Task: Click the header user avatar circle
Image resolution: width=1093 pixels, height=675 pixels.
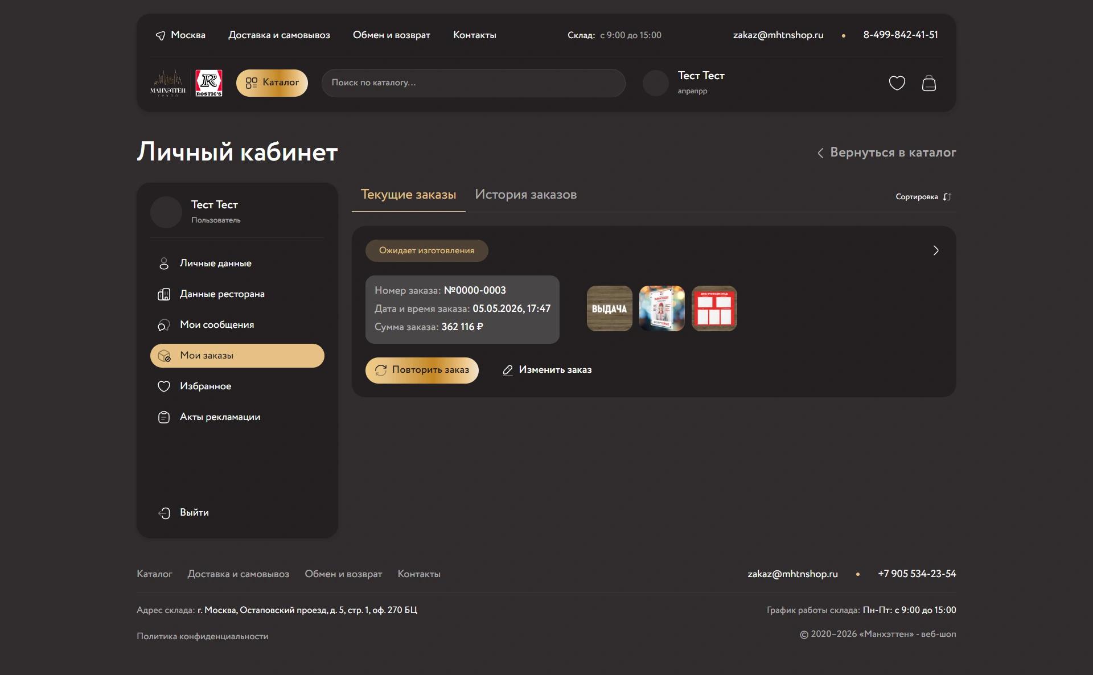Action: [656, 83]
